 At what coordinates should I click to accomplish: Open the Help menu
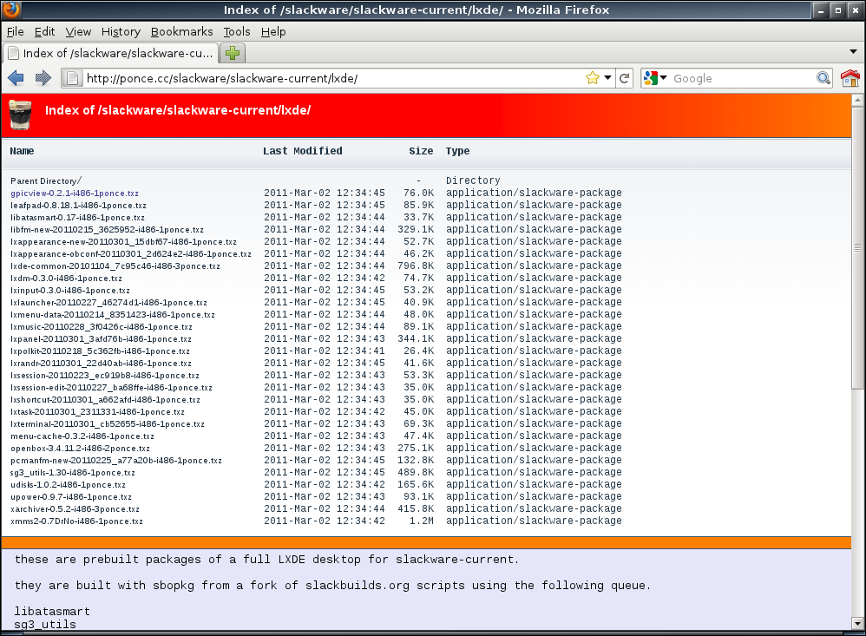(272, 32)
